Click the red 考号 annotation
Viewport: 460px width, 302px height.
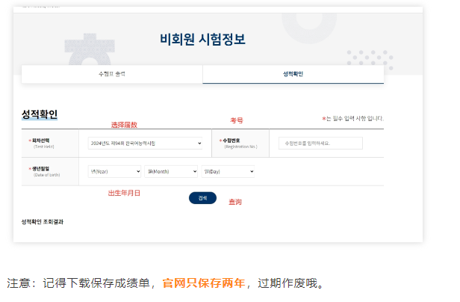coord(236,120)
